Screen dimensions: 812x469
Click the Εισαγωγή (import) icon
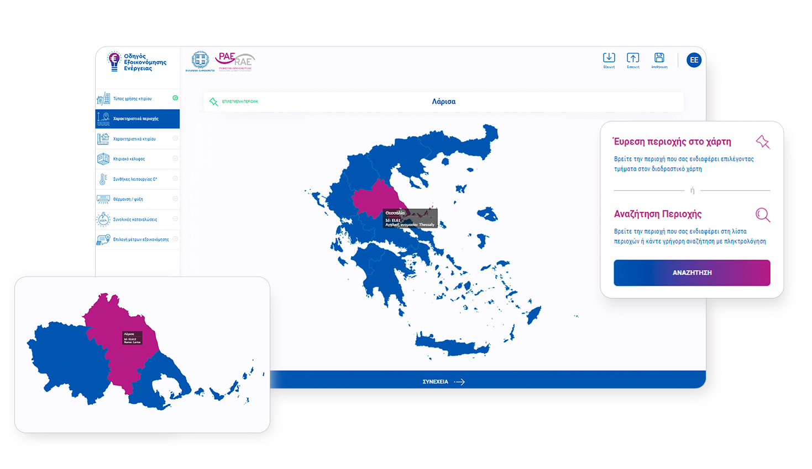pos(634,58)
